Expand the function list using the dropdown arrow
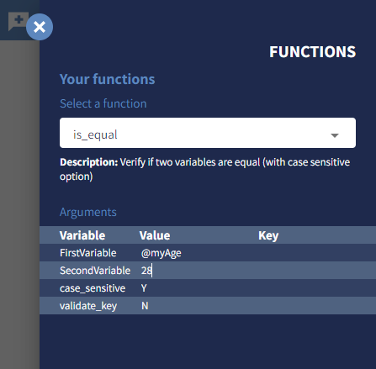 tap(335, 135)
